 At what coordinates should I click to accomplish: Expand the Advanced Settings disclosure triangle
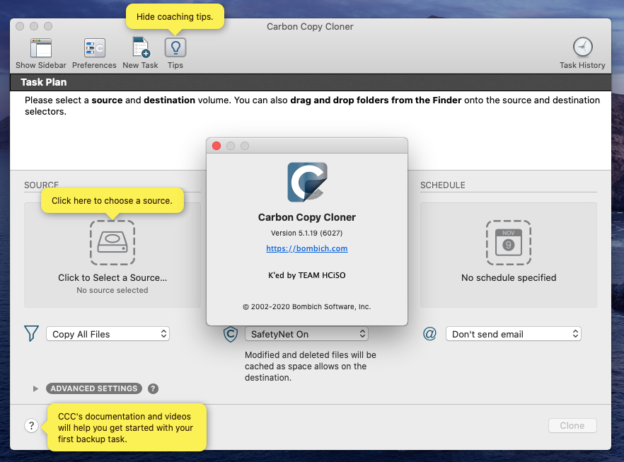pos(36,388)
